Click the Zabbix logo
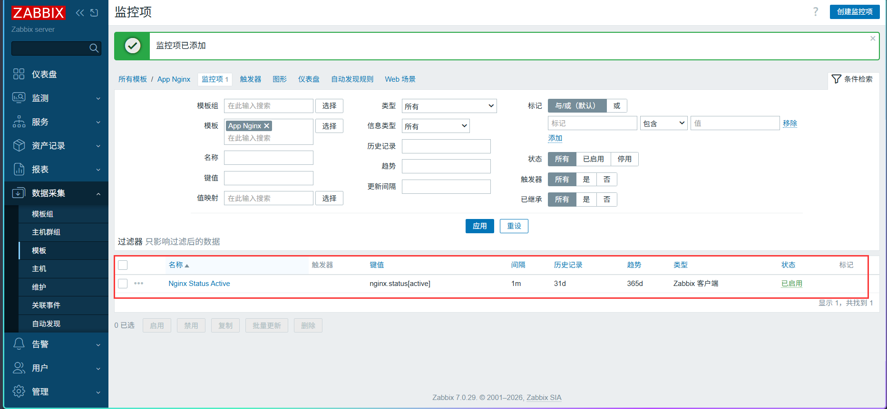 [x=38, y=13]
